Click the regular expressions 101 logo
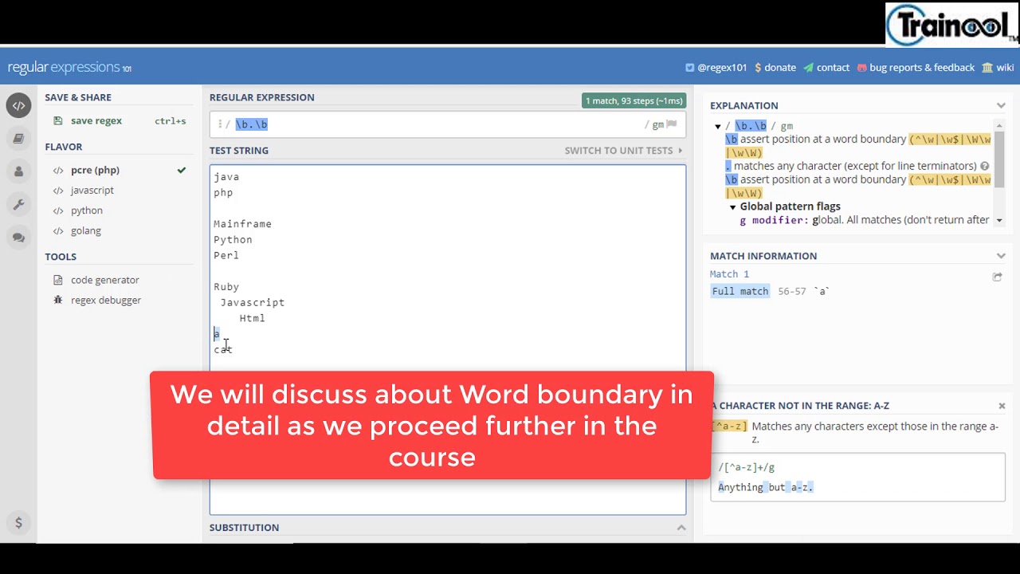The height and width of the screenshot is (574, 1020). pos(69,68)
